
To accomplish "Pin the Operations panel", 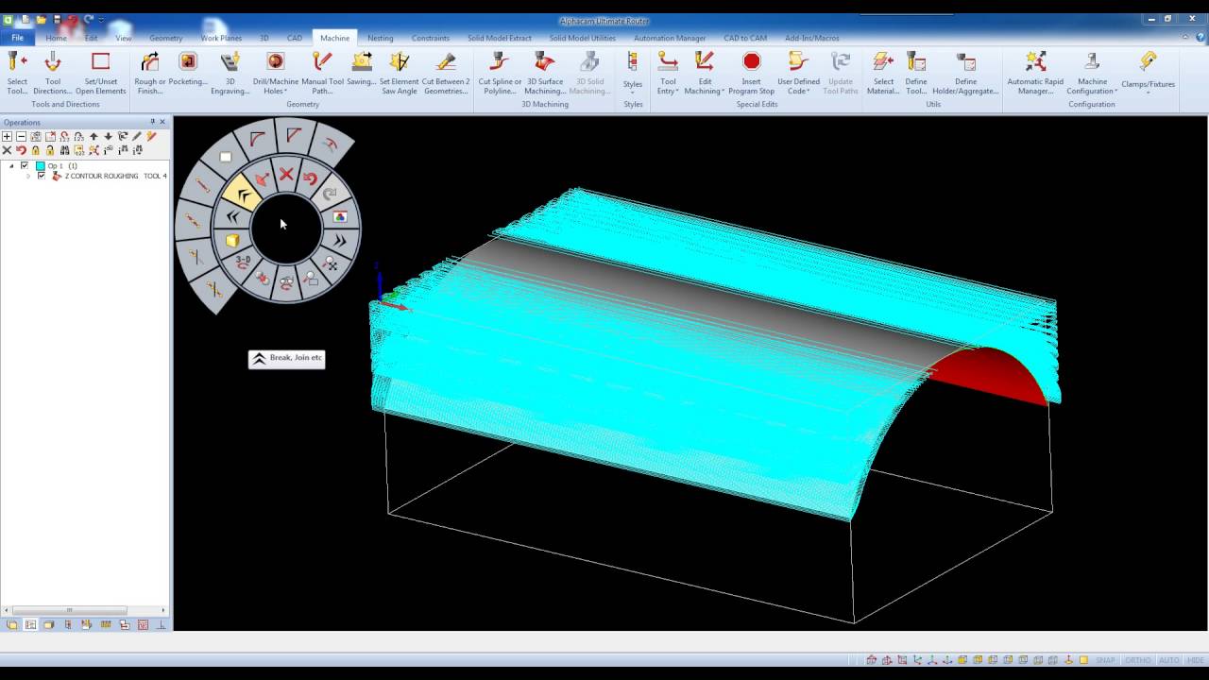I will [152, 122].
